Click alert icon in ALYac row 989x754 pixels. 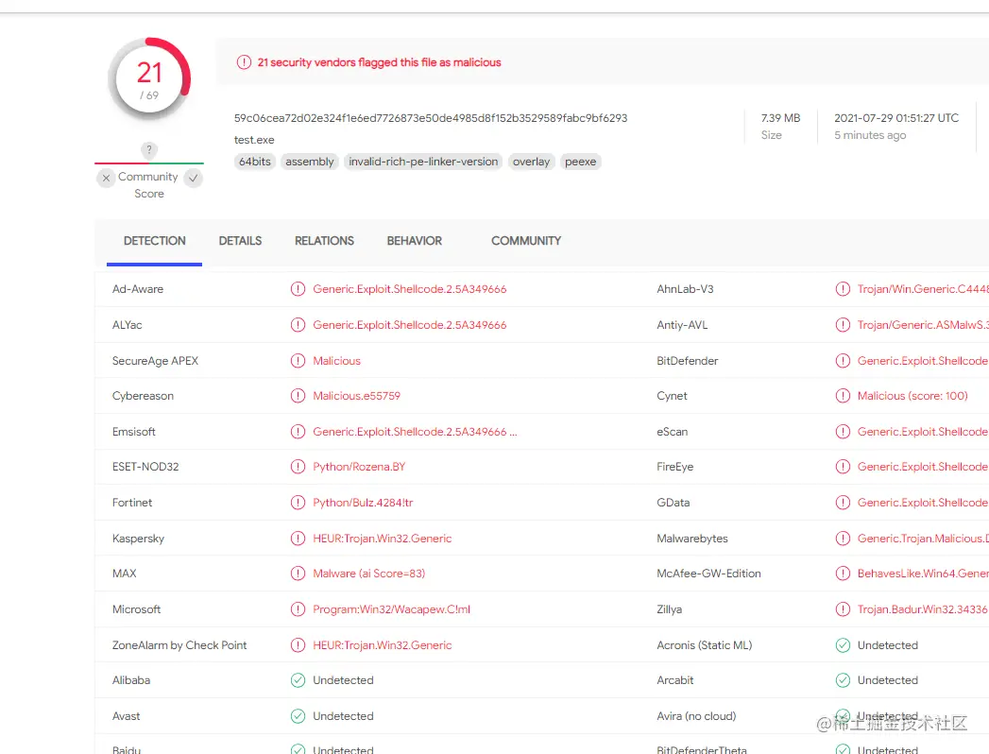[298, 325]
